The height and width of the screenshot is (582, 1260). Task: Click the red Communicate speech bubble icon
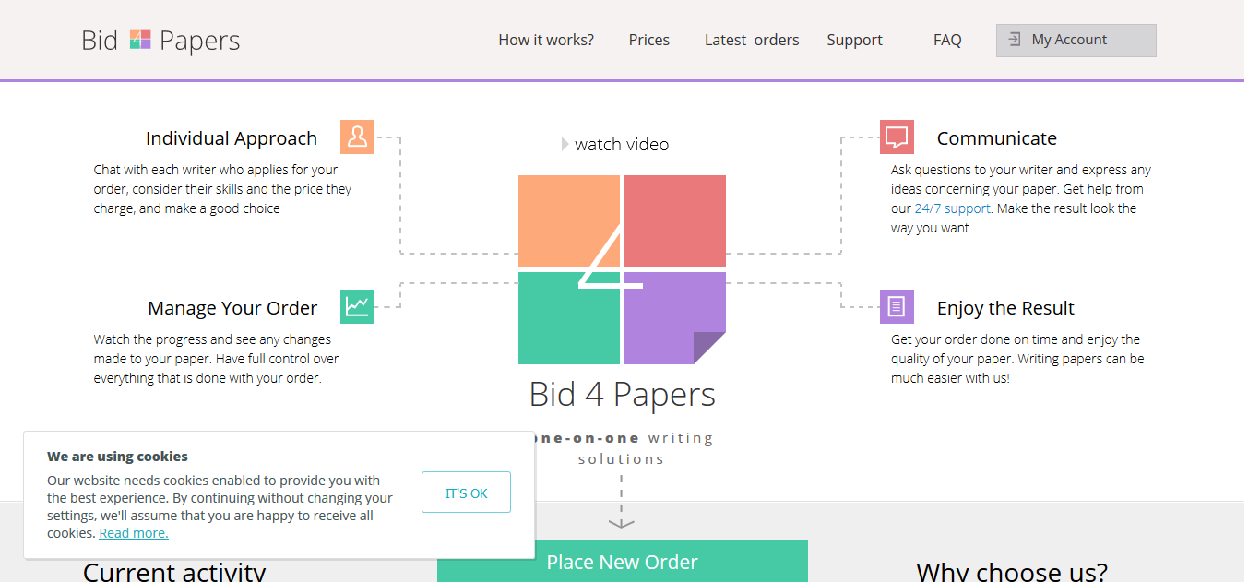pyautogui.click(x=897, y=137)
